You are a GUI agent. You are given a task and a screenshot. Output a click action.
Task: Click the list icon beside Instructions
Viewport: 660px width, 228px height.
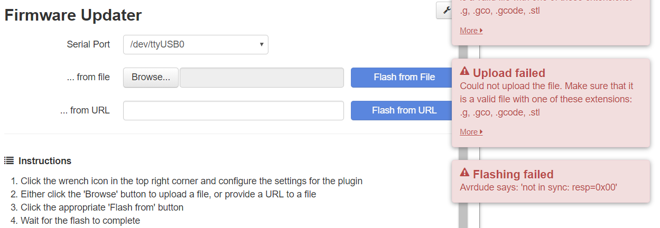coord(9,160)
